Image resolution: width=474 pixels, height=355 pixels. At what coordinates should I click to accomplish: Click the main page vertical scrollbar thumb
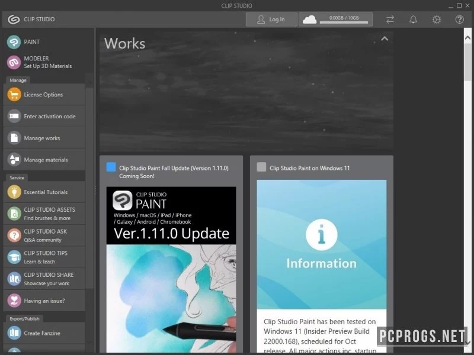(467, 62)
